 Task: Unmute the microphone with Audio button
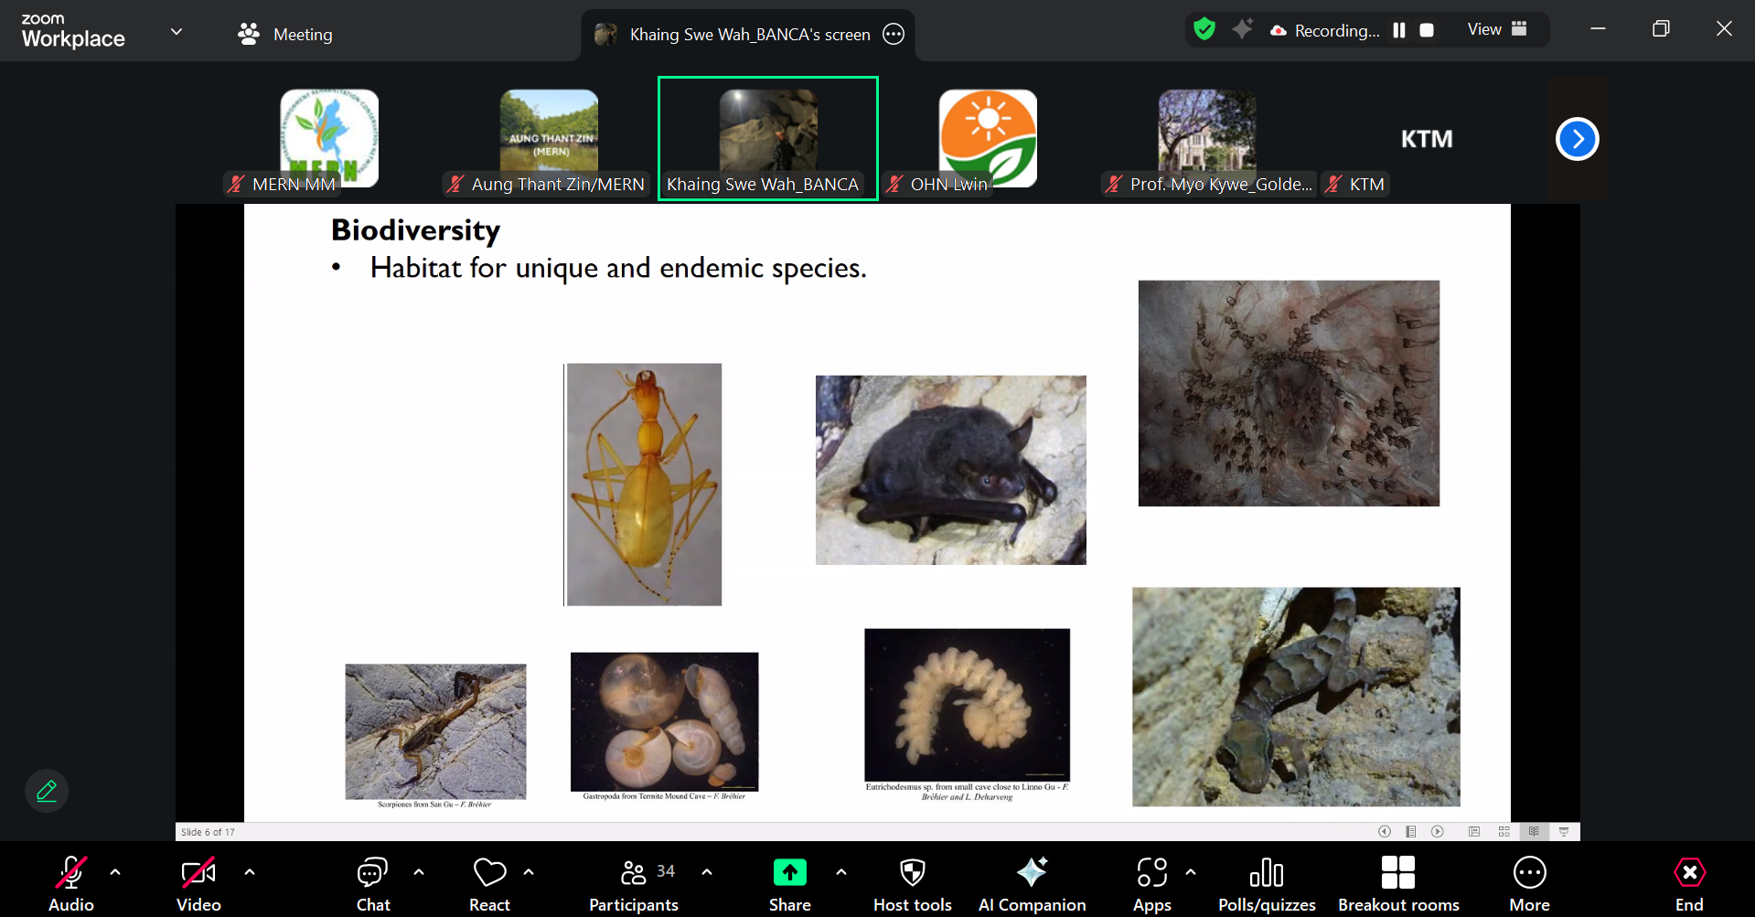pos(70,882)
